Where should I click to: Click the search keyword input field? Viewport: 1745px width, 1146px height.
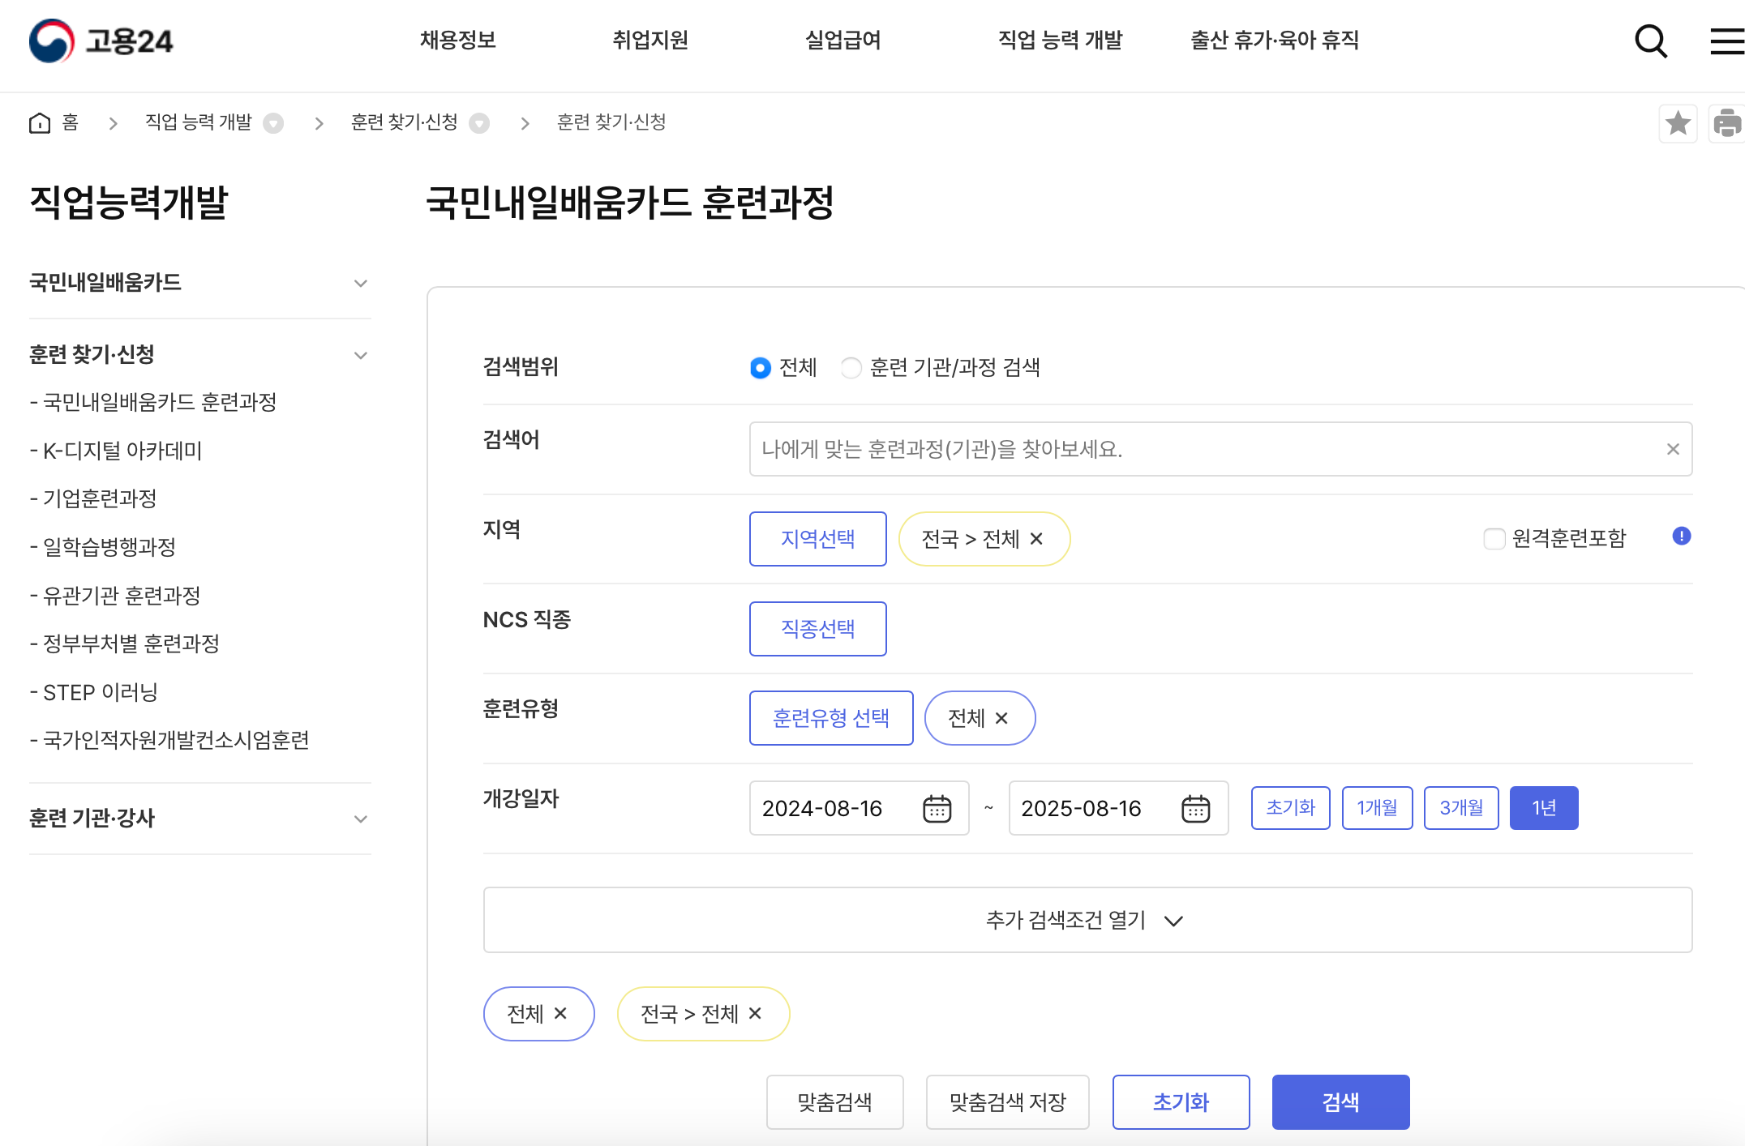click(1200, 449)
